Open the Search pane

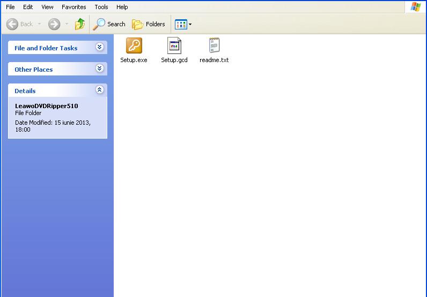coord(109,24)
